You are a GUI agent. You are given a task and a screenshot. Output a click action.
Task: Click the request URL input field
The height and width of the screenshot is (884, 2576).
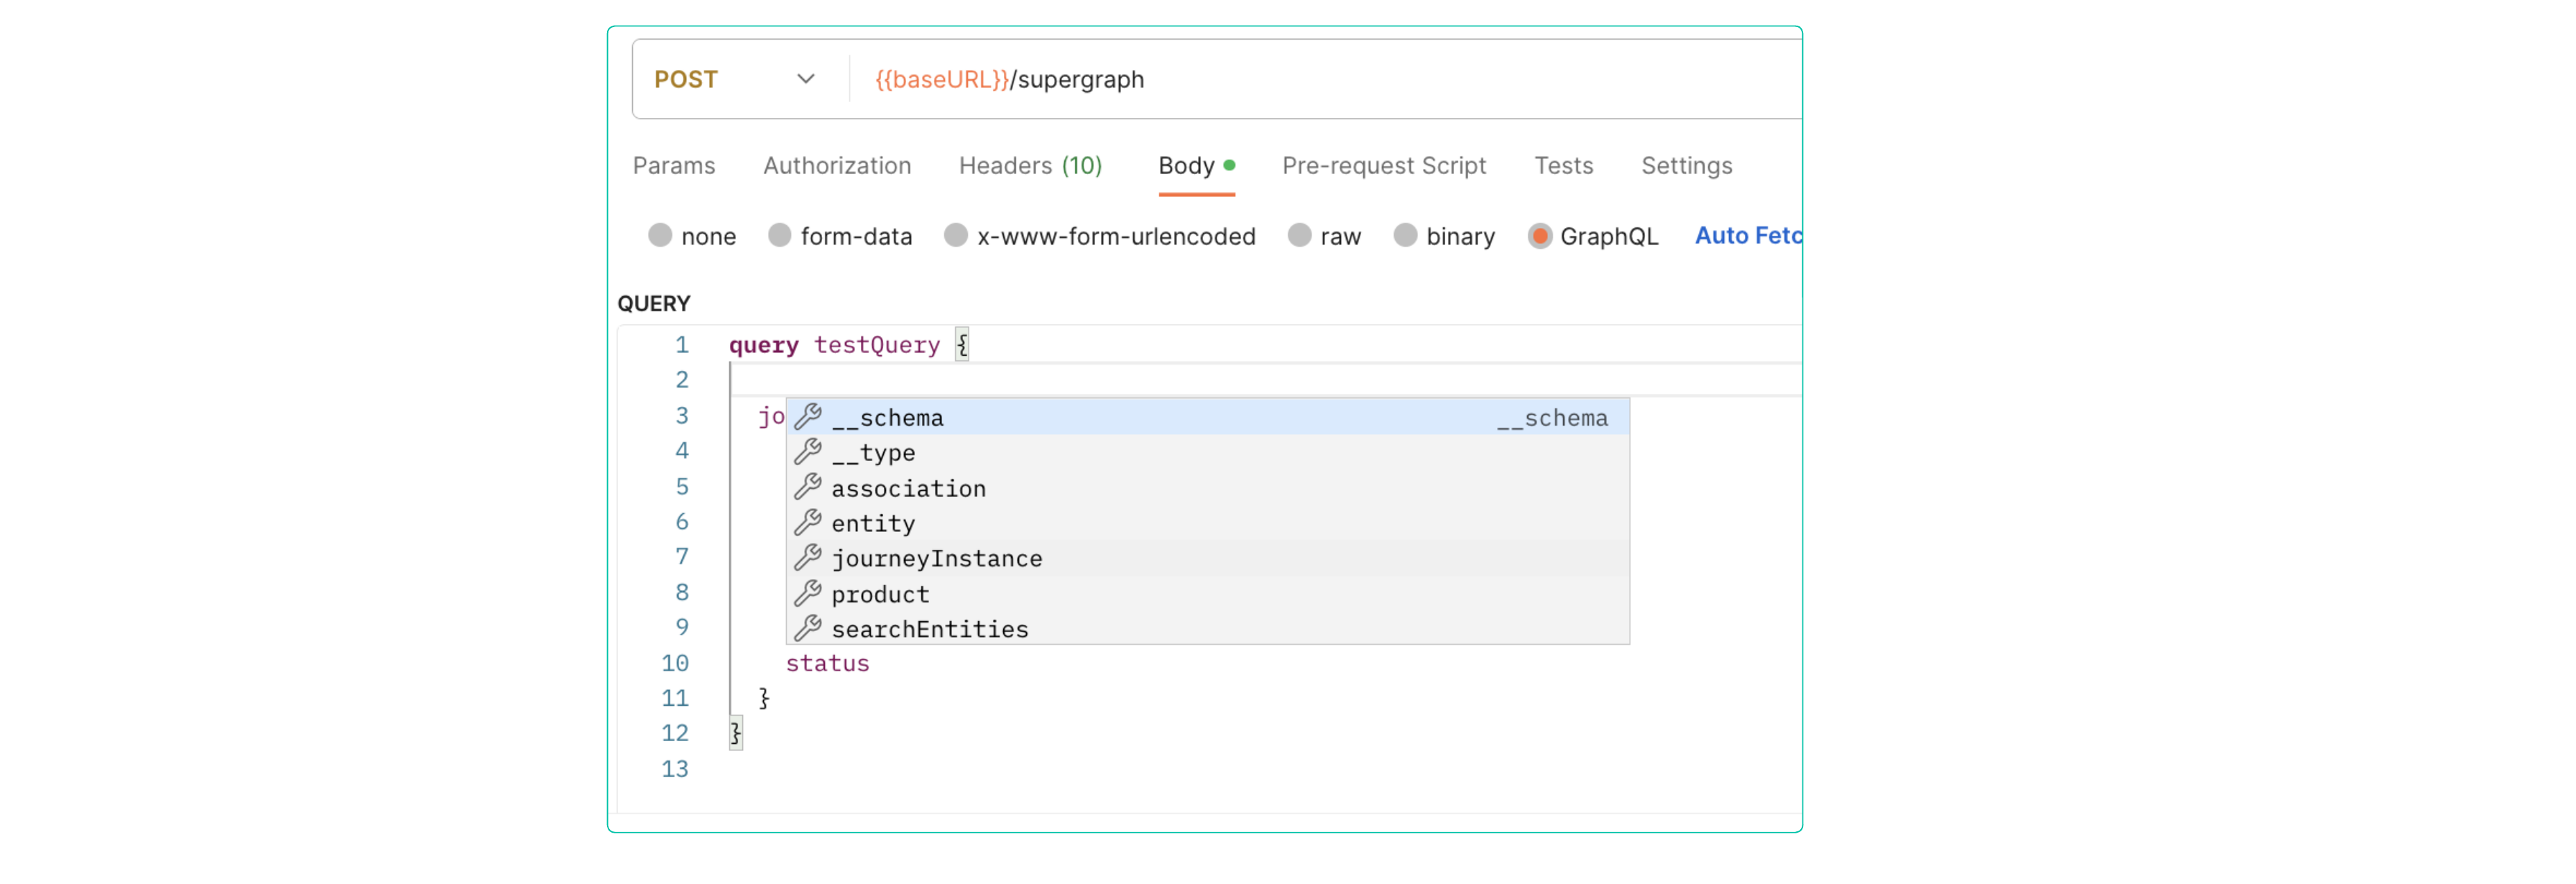(1300, 79)
